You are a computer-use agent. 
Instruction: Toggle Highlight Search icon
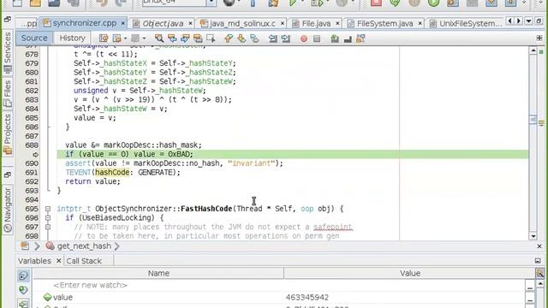pos(198,38)
